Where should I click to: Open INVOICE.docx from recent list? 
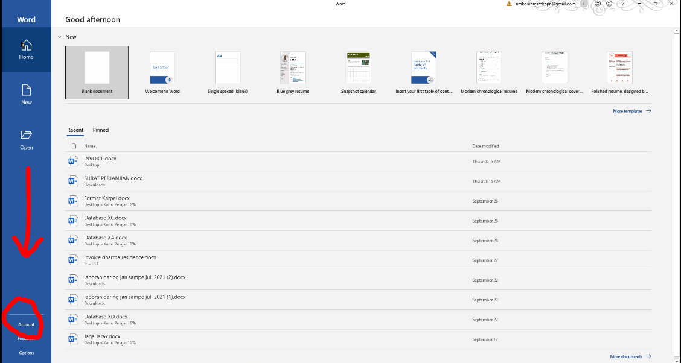click(100, 159)
